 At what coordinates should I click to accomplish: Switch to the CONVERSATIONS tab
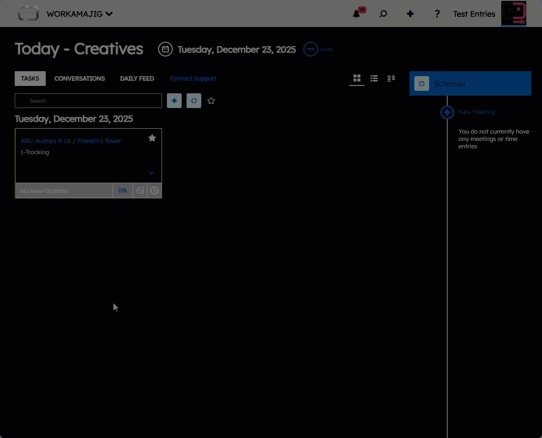80,79
